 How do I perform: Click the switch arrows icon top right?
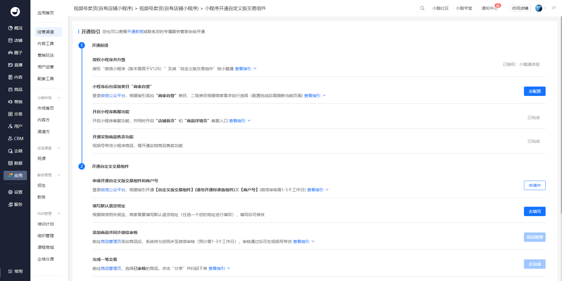pyautogui.click(x=554, y=8)
